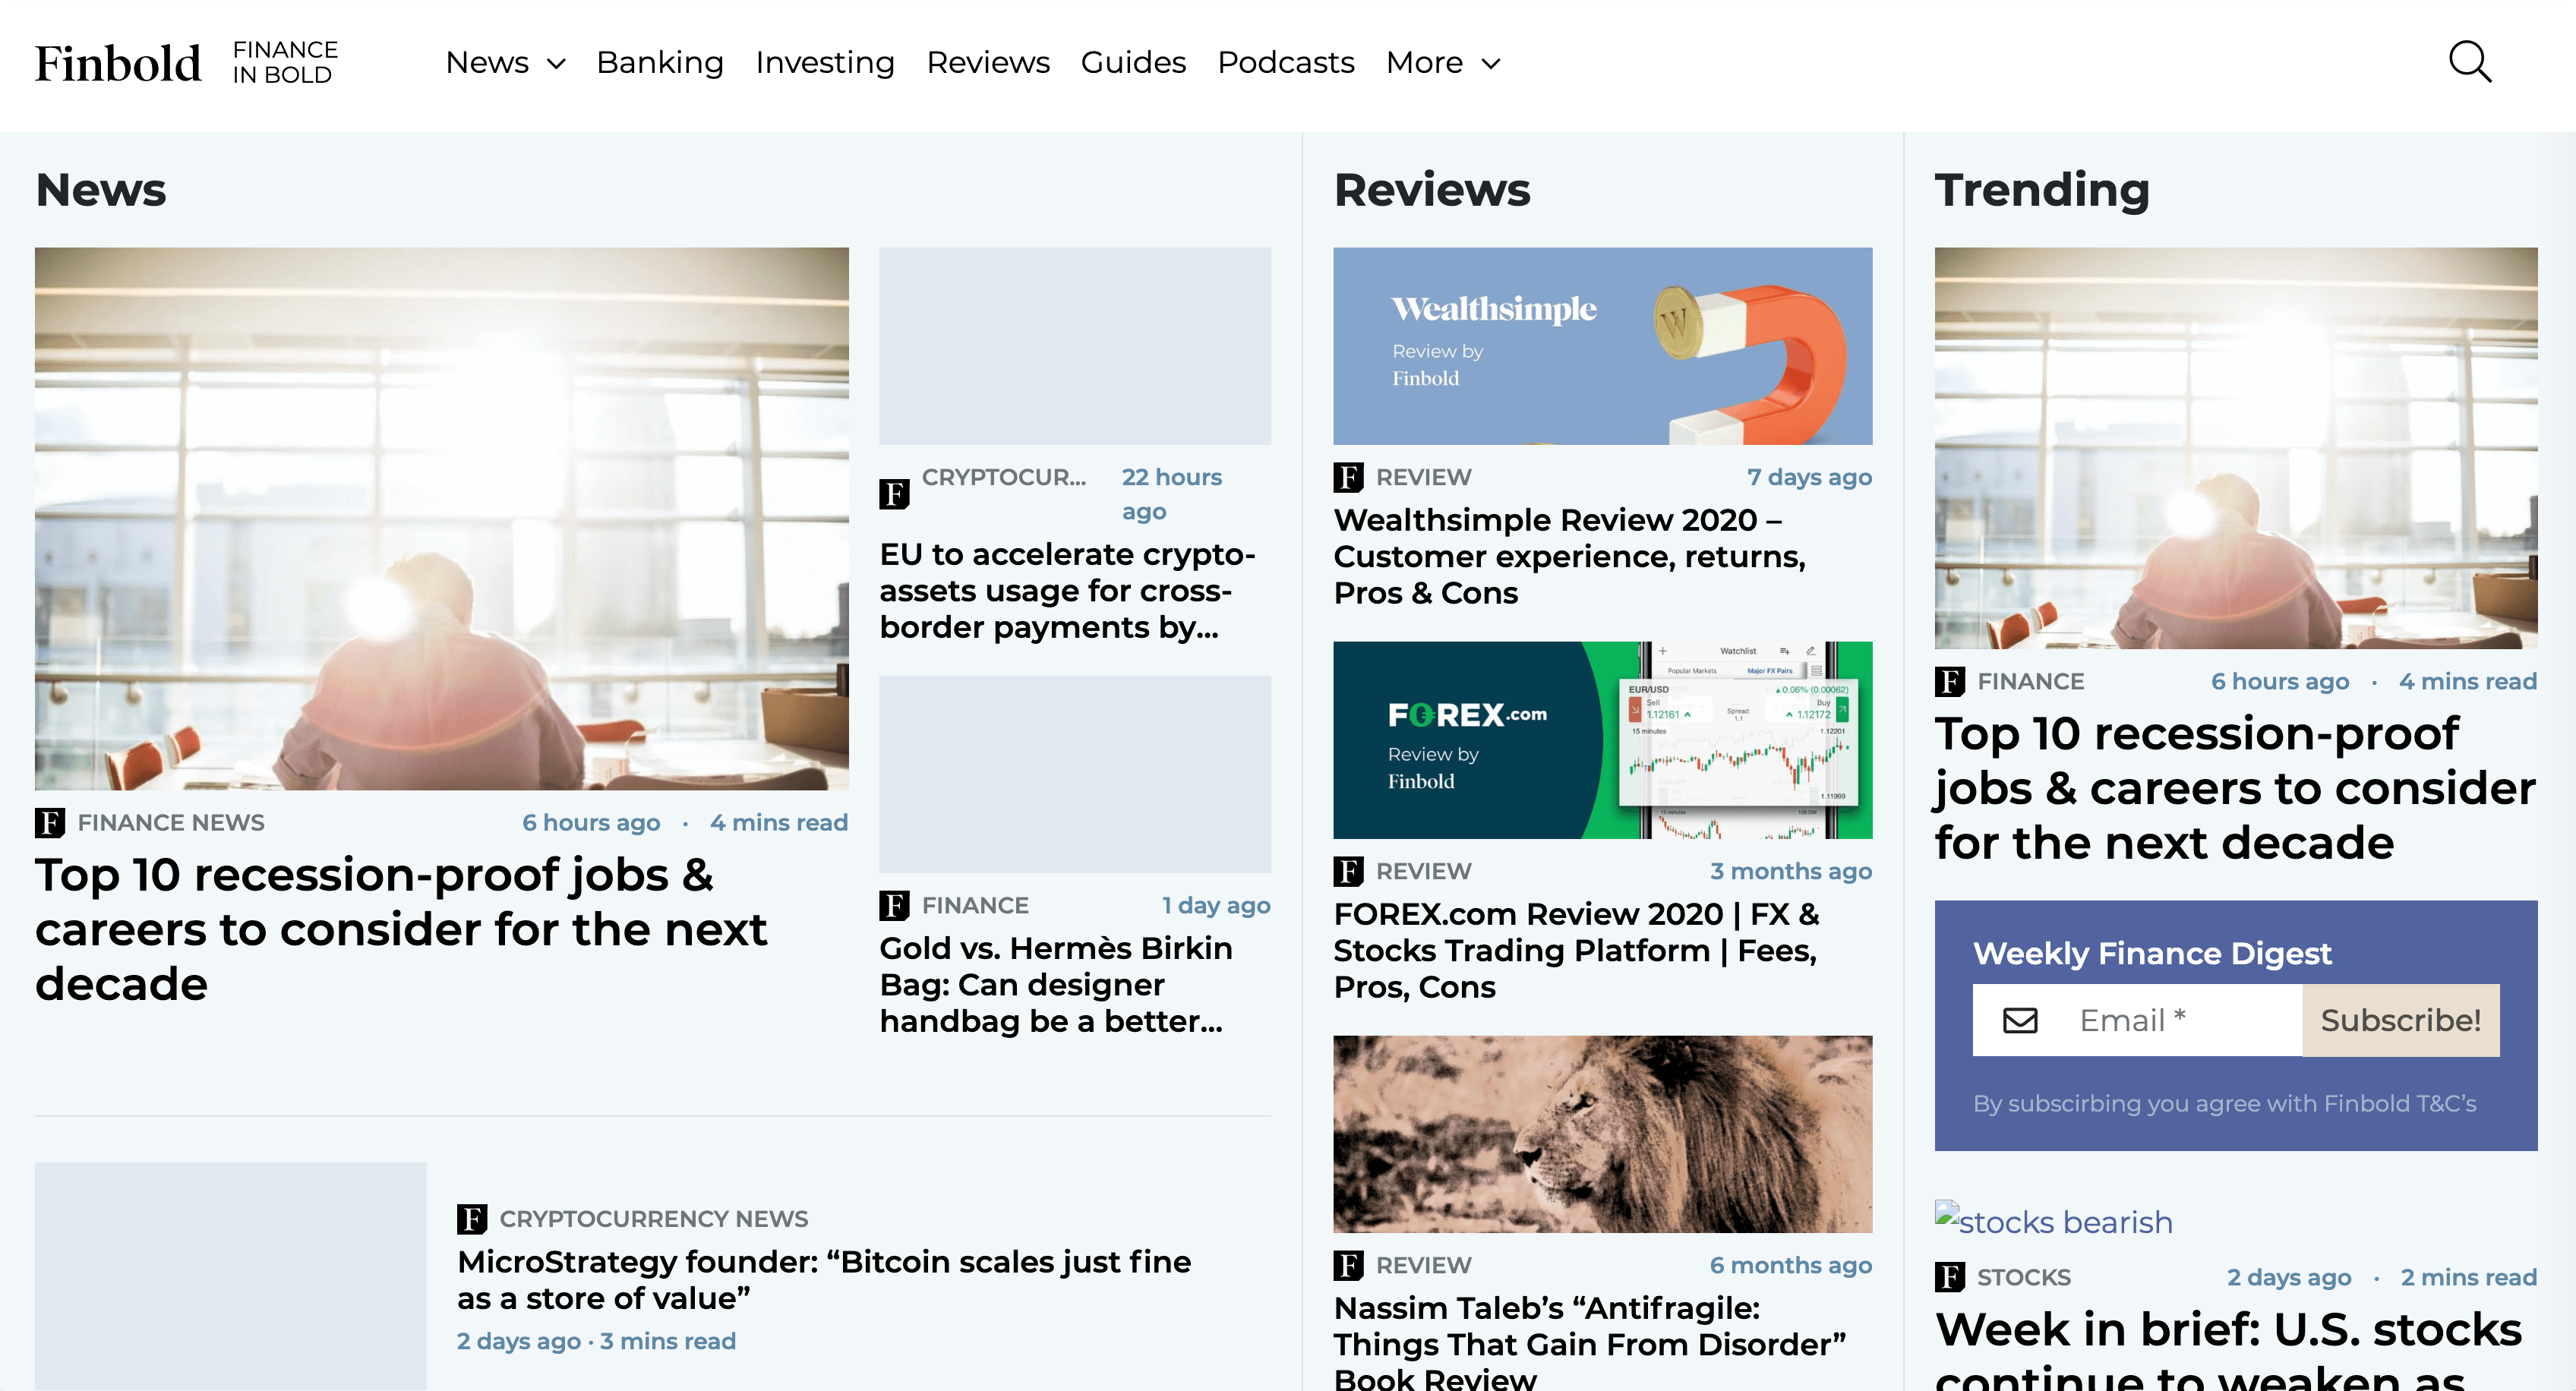
Task: Go to the Investing section
Action: (x=824, y=63)
